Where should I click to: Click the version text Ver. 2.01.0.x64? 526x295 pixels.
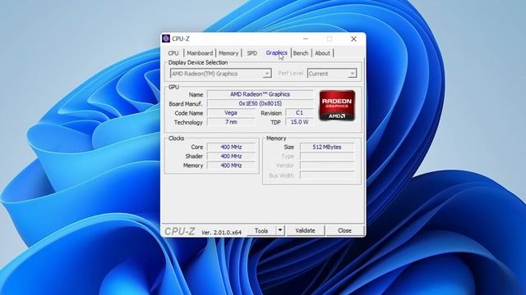(x=221, y=232)
